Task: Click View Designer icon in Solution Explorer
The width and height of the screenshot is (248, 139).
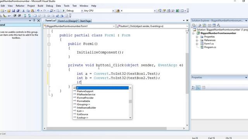Action: tap(214, 25)
